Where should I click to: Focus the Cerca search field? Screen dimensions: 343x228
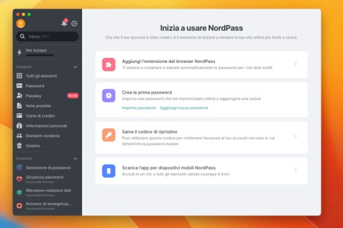tap(47, 37)
